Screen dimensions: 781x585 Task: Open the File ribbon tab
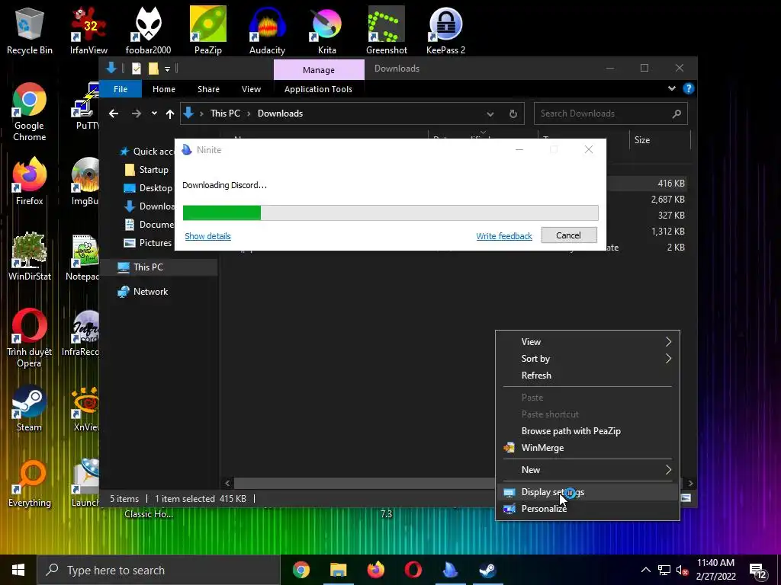click(x=121, y=89)
